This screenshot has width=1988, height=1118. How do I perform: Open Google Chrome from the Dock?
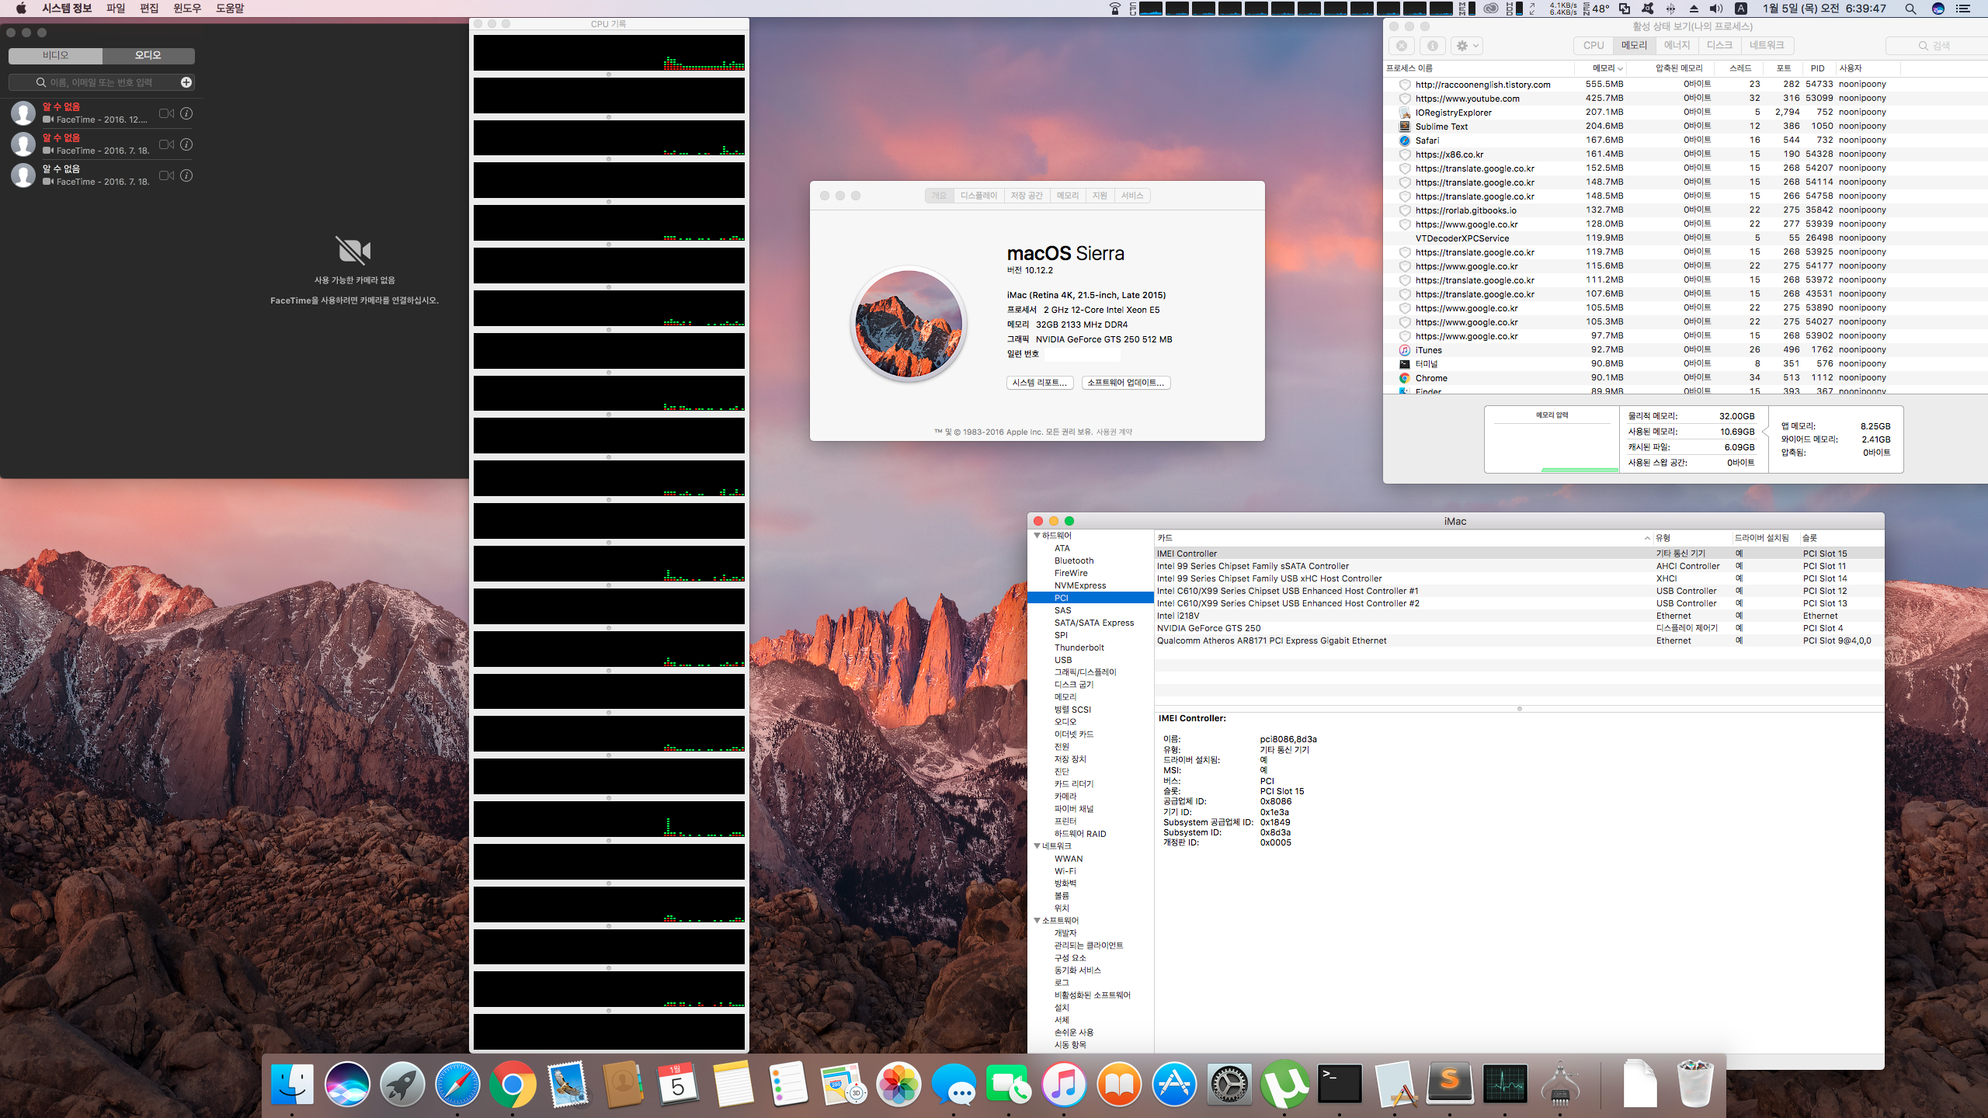click(x=513, y=1084)
